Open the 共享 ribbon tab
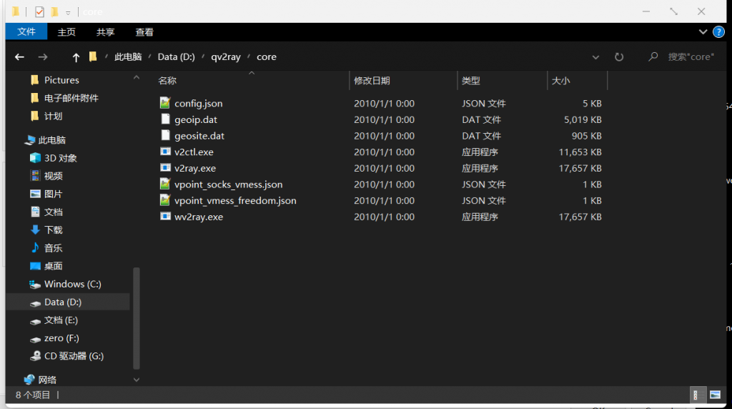732x409 pixels. (x=105, y=32)
